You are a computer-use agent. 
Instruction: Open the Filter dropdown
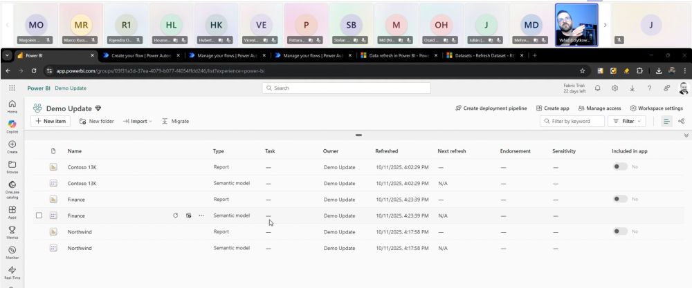[627, 121]
